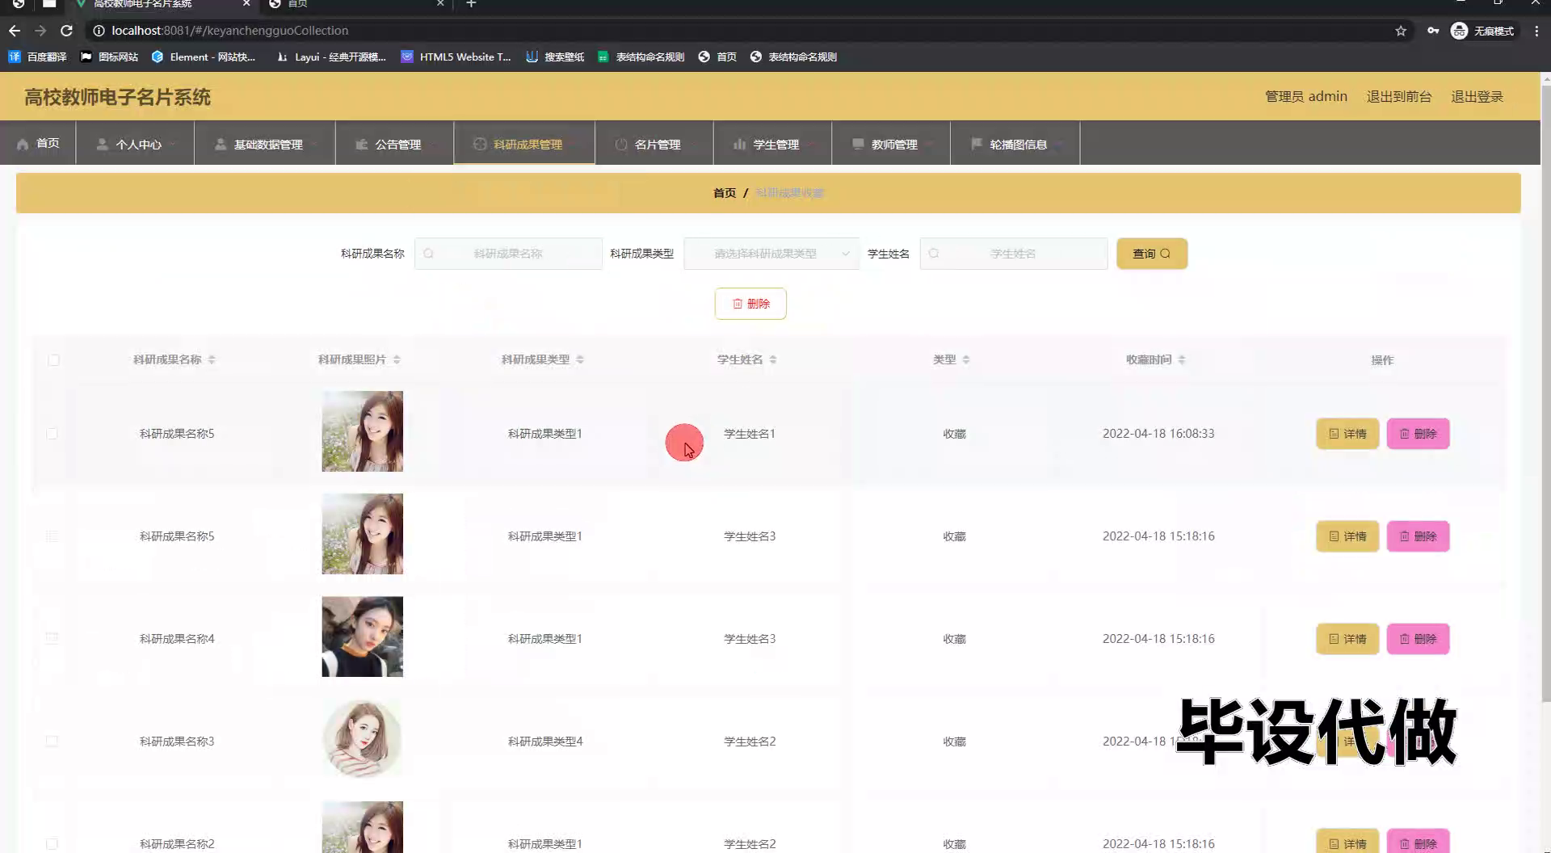Image resolution: width=1551 pixels, height=853 pixels.
Task: Click 退出登录 link
Action: (1477, 97)
